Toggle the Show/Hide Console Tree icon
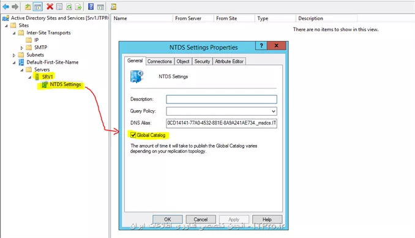The width and height of the screenshot is (415, 238). coord(37,7)
